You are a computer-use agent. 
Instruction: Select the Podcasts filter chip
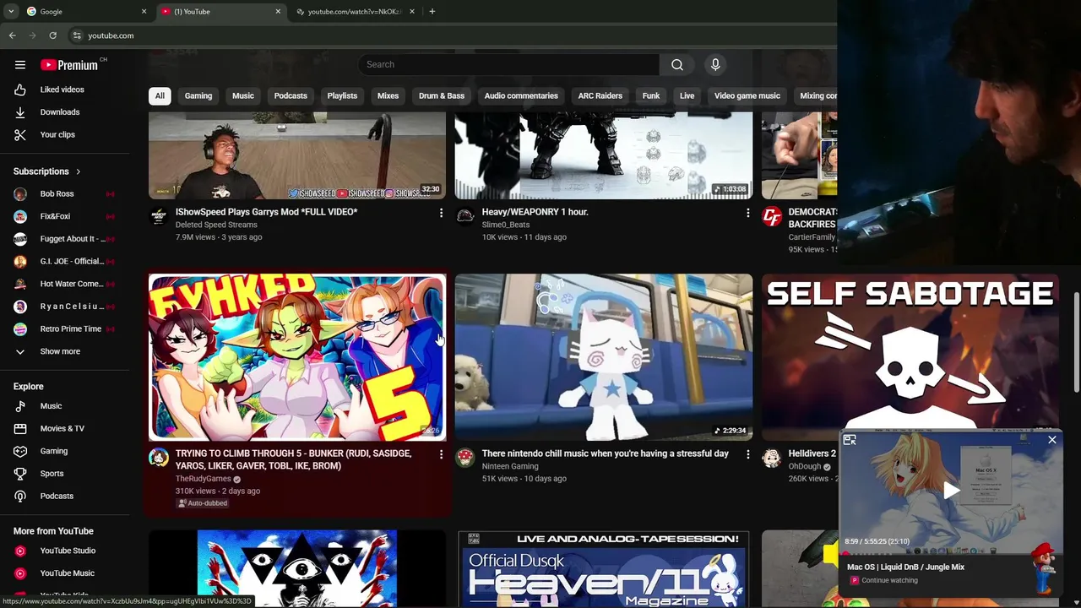[x=291, y=95]
